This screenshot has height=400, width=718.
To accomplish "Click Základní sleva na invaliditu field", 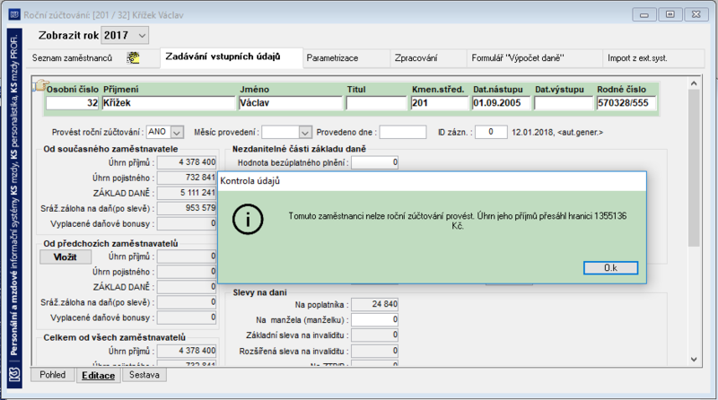I will (x=374, y=335).
